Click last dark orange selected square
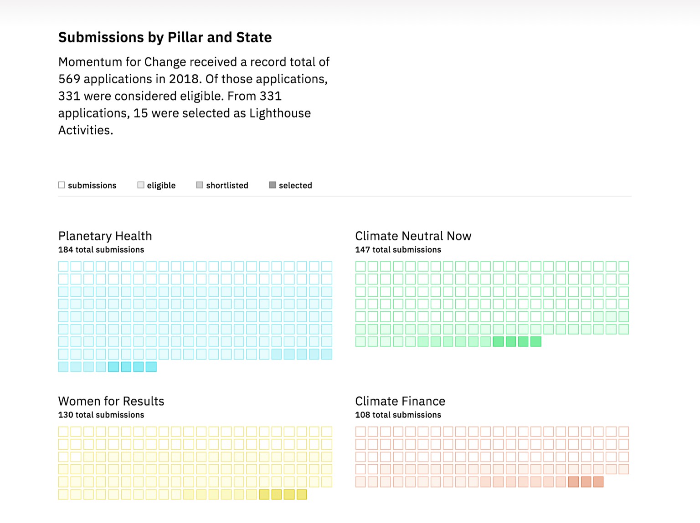 tap(598, 482)
